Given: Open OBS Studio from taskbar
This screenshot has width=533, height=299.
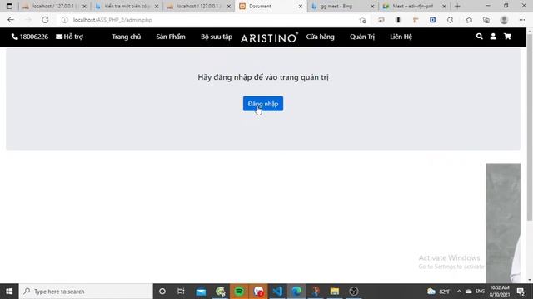Looking at the screenshot, I should [x=354, y=292].
